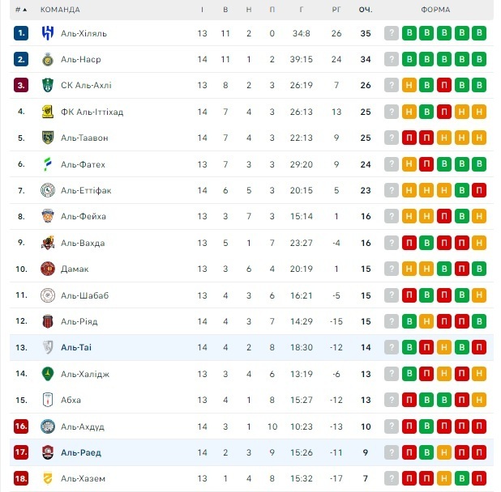The height and width of the screenshot is (492, 501).
Task: Click Аль-Хіляль's grey upcoming match badge
Action: tap(392, 33)
